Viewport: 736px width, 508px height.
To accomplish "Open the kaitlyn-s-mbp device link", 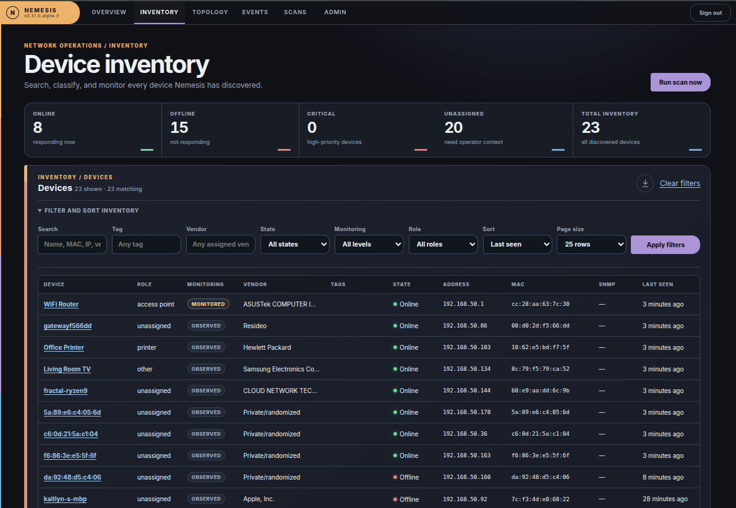I will tap(65, 499).
